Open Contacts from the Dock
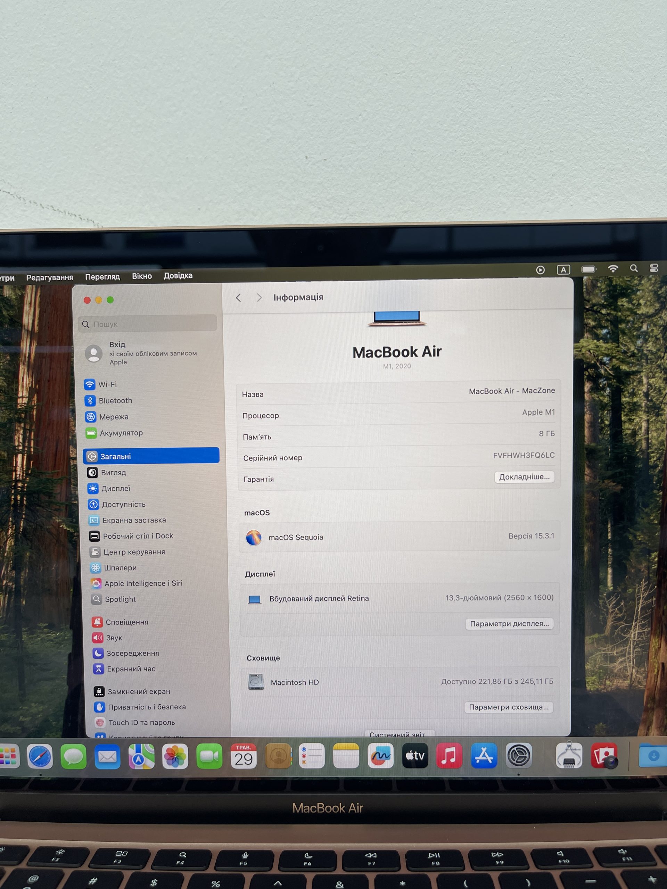 click(x=278, y=756)
